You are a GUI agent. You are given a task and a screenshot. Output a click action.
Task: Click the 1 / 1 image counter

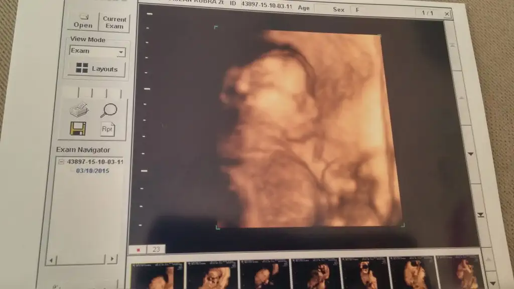(x=427, y=13)
